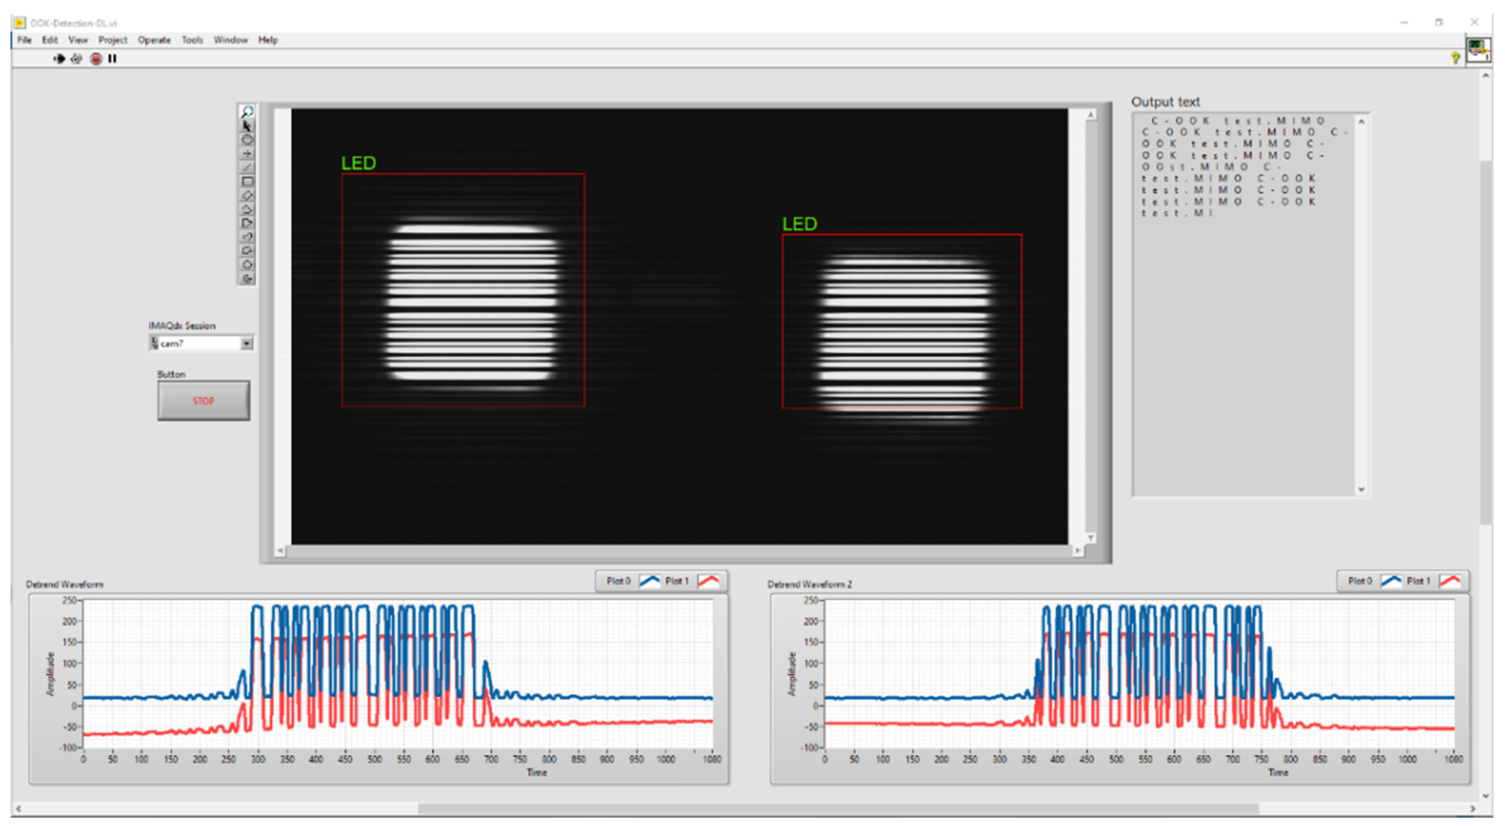Click the Detrend Waveform 2 title label
1505x826 pixels.
809,584
